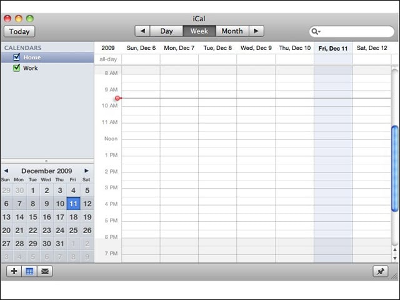This screenshot has height=300, width=400.
Task: Click the mini calendar divider handle
Action: (x=46, y=161)
